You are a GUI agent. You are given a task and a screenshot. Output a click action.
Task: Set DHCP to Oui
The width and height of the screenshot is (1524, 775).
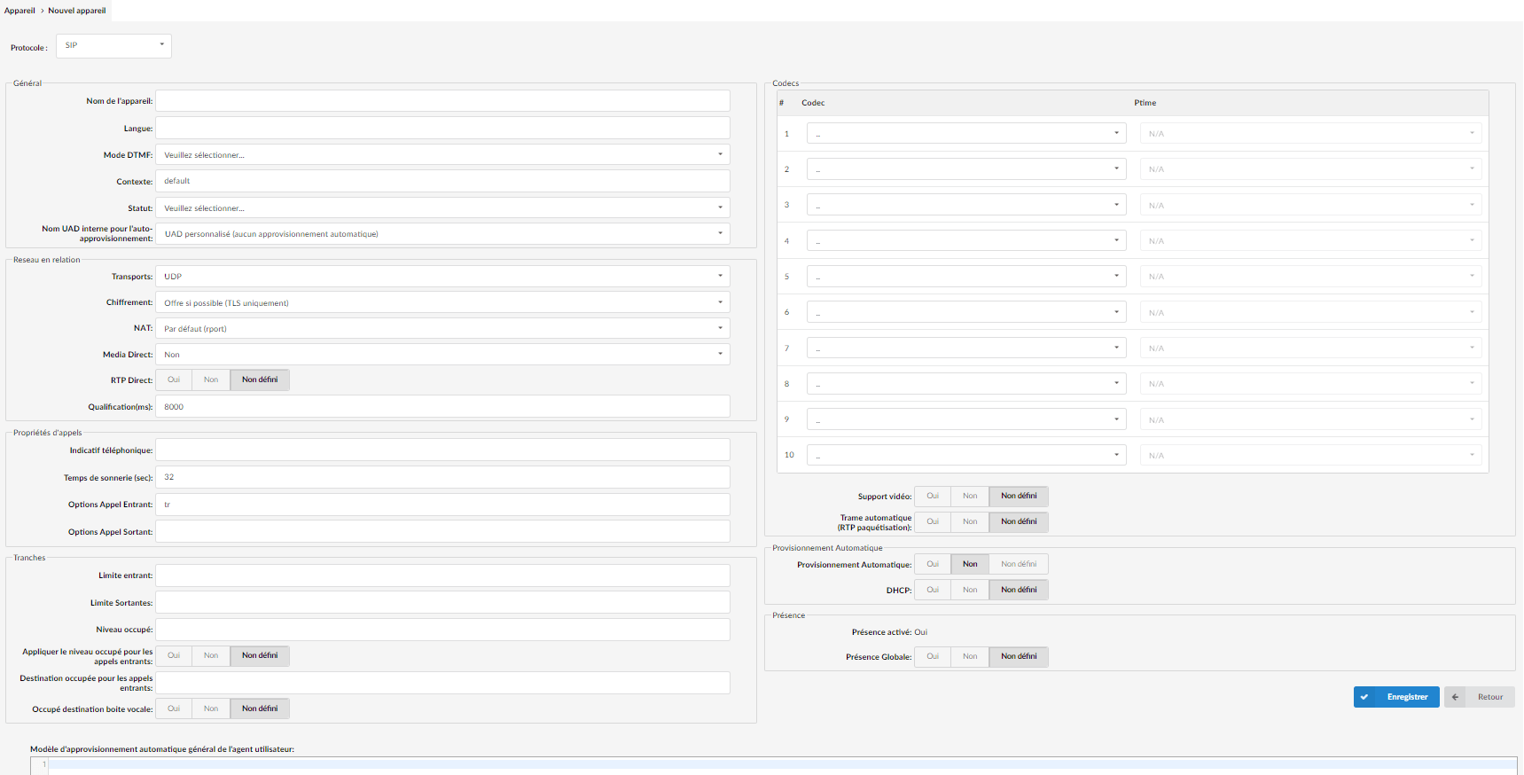(x=933, y=590)
